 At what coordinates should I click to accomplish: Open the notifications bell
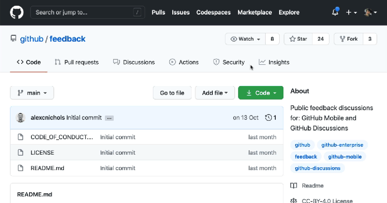pyautogui.click(x=335, y=12)
